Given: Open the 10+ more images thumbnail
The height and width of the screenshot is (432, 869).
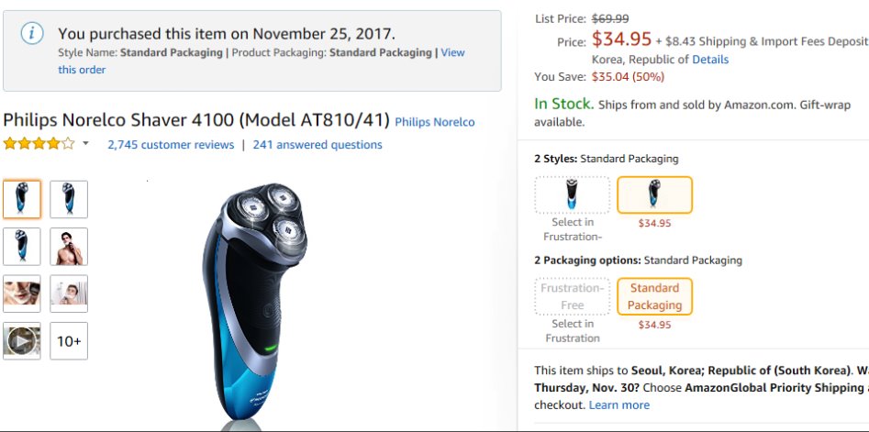Looking at the screenshot, I should point(69,341).
